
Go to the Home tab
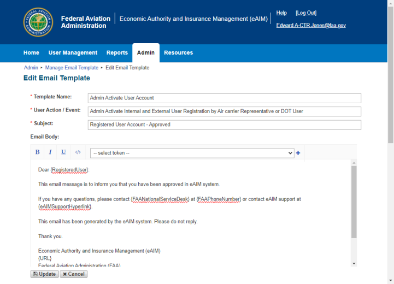pyautogui.click(x=31, y=53)
